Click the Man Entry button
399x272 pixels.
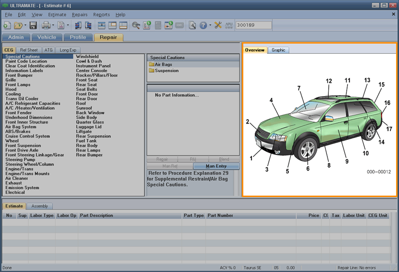click(216, 166)
